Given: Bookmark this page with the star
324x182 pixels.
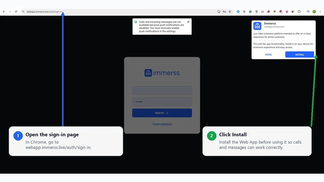Looking at the screenshot, I should click(230, 12).
